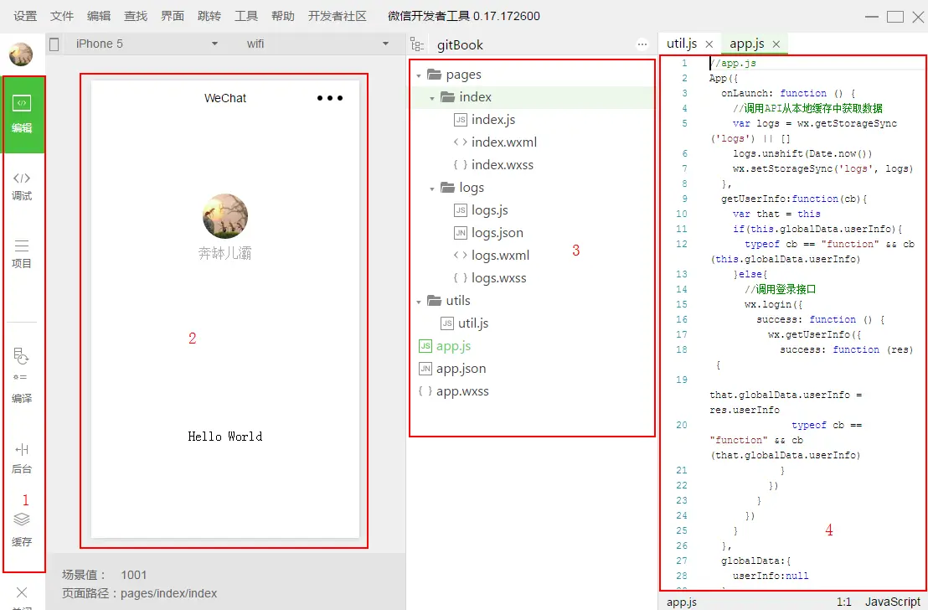Viewport: 928px width, 610px height.
Task: Open the 查找 menu
Action: 135,16
